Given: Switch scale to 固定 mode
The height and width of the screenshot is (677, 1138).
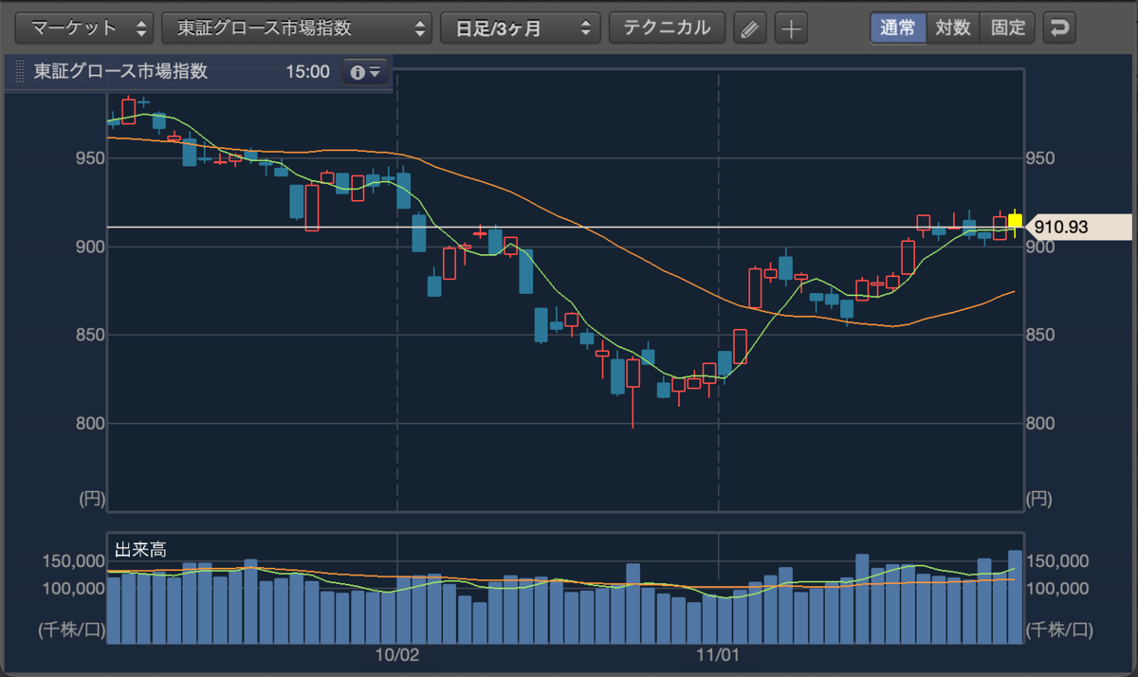Looking at the screenshot, I should [1007, 27].
